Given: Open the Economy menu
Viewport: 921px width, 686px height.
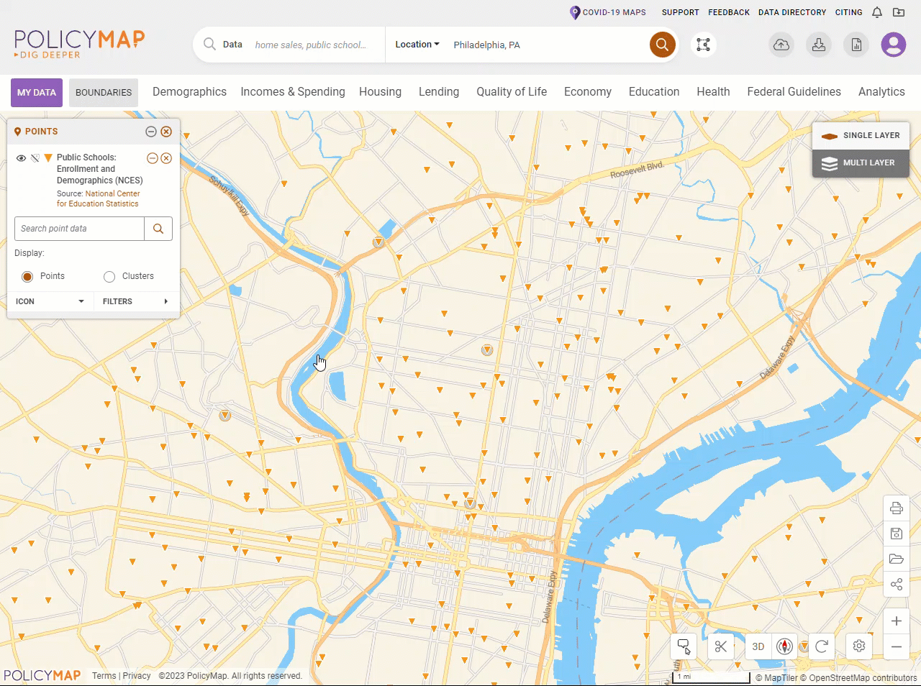Looking at the screenshot, I should coord(588,92).
